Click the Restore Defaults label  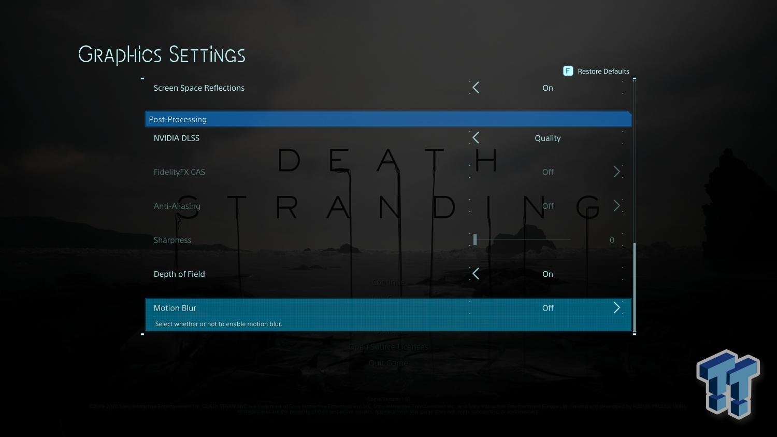point(603,72)
